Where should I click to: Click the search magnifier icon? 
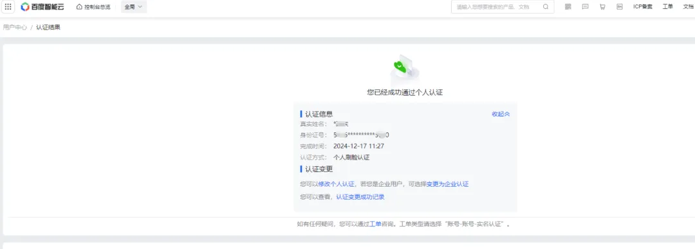[546, 6]
